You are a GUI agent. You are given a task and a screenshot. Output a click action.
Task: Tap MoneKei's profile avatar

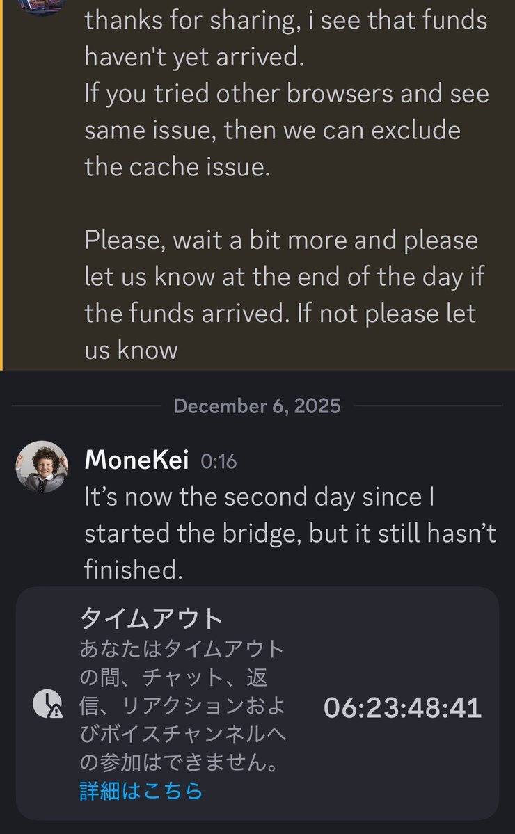[x=42, y=466]
